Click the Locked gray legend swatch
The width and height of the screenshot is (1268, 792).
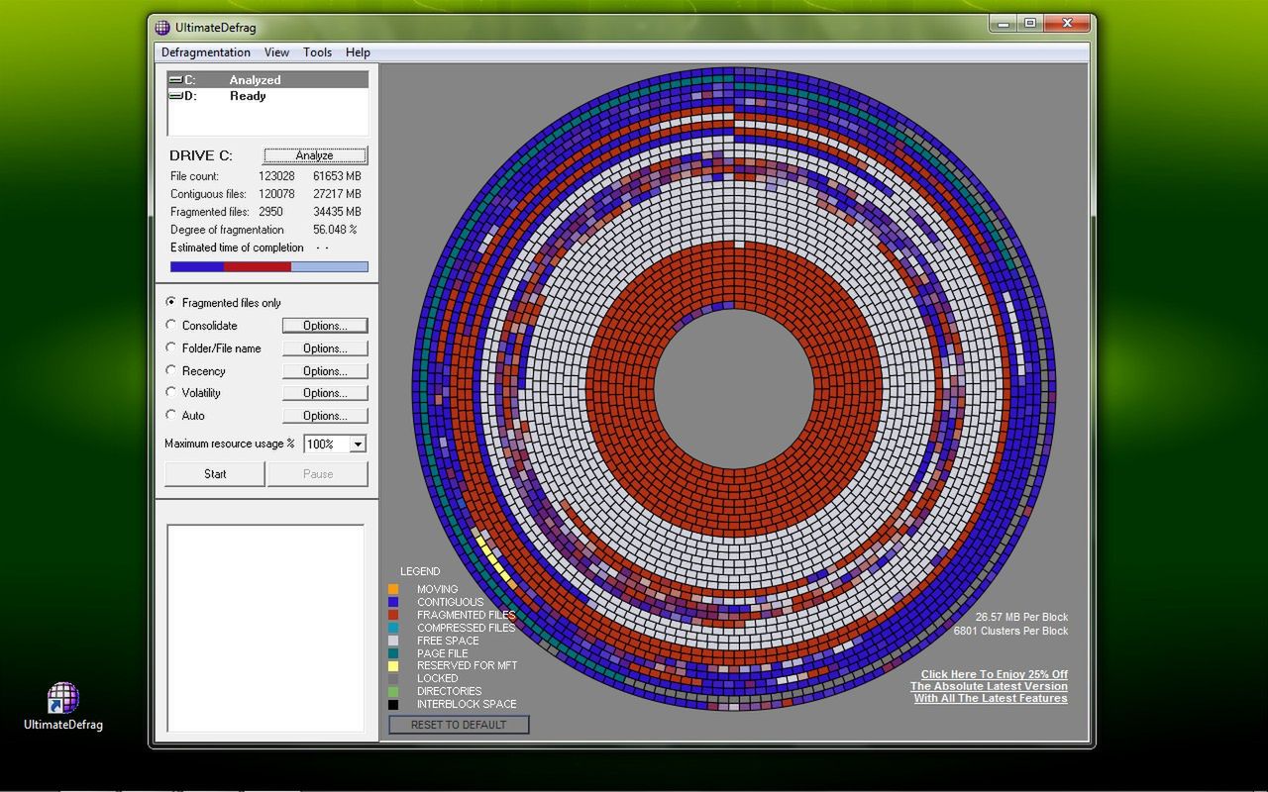coord(393,679)
